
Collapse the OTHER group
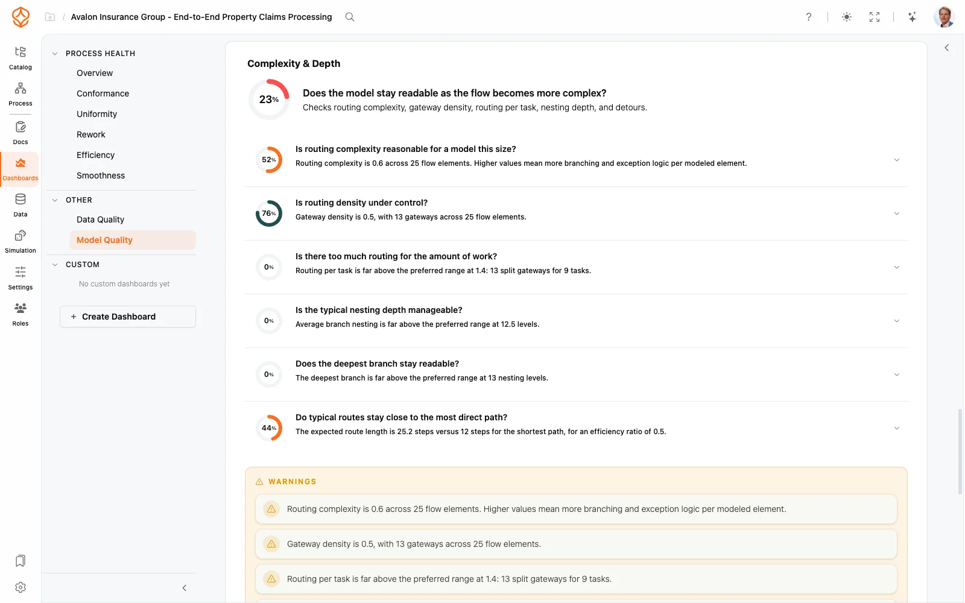click(x=55, y=200)
